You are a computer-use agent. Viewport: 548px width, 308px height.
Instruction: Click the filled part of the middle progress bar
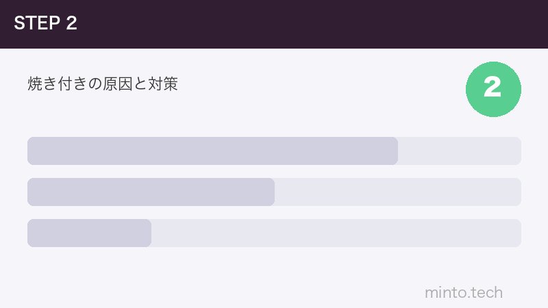[151, 192]
